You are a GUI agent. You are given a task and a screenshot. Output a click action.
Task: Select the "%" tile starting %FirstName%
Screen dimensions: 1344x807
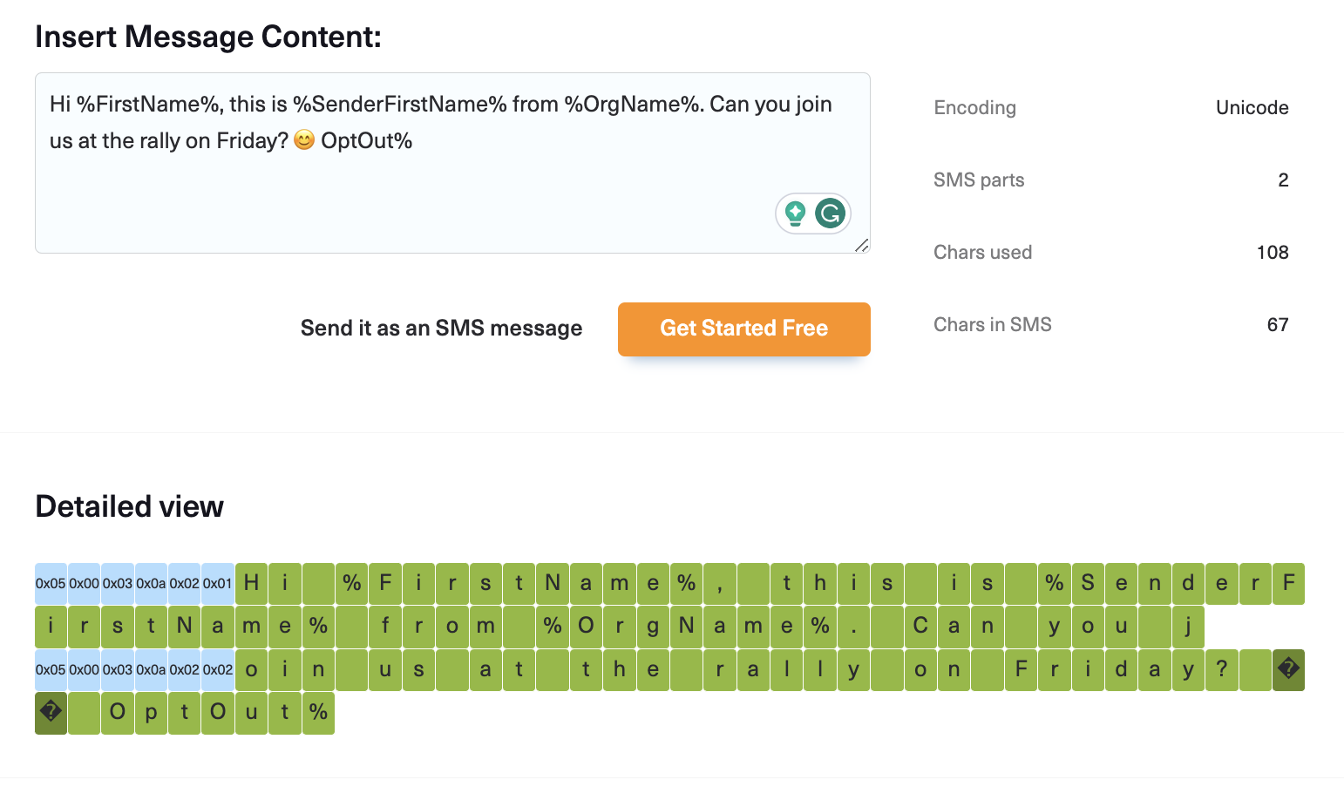[351, 583]
